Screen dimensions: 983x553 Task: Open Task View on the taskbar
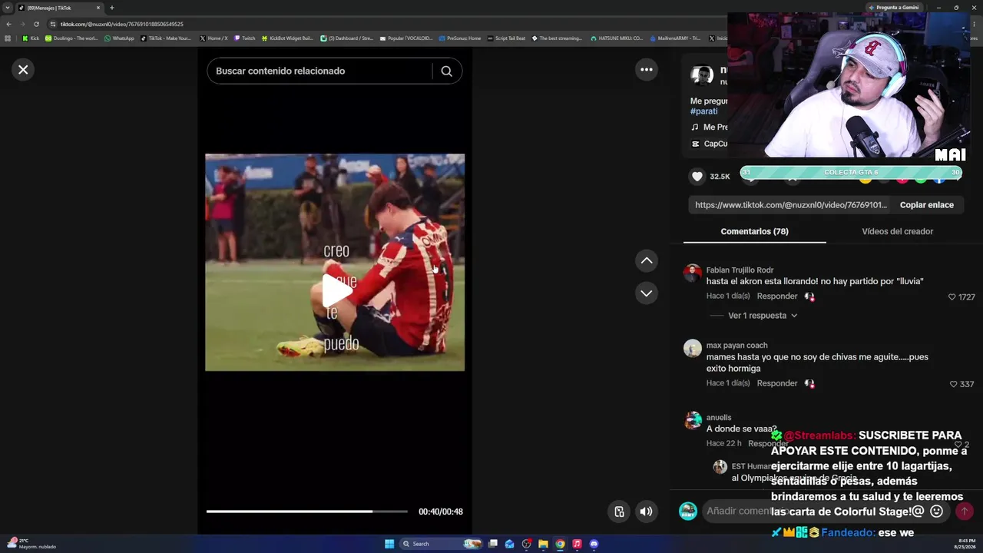493,544
